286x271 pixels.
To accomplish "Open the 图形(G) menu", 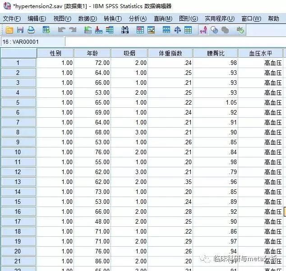I will [x=189, y=18].
